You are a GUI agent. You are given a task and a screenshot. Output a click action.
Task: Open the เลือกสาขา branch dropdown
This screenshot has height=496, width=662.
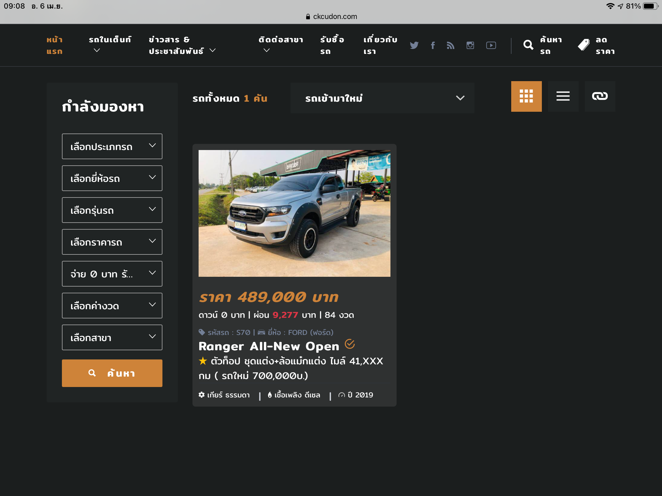pos(112,337)
